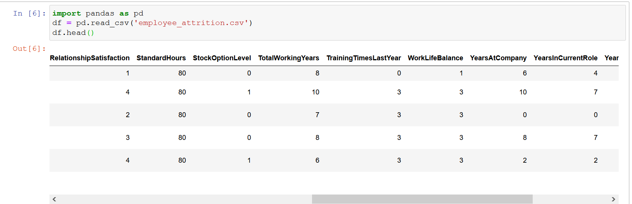The height and width of the screenshot is (204, 632).
Task: Click the TrainingTimesLastYear column header
Action: tap(364, 58)
